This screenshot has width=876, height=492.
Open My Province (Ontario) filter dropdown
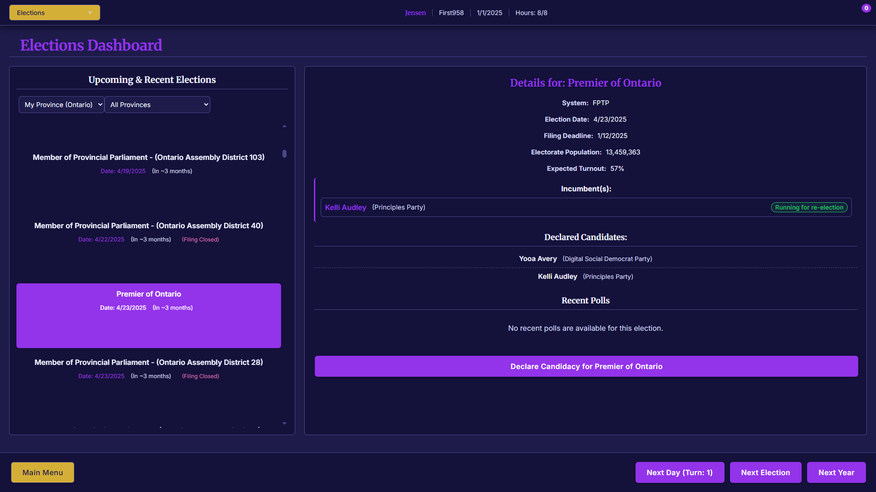(x=62, y=105)
